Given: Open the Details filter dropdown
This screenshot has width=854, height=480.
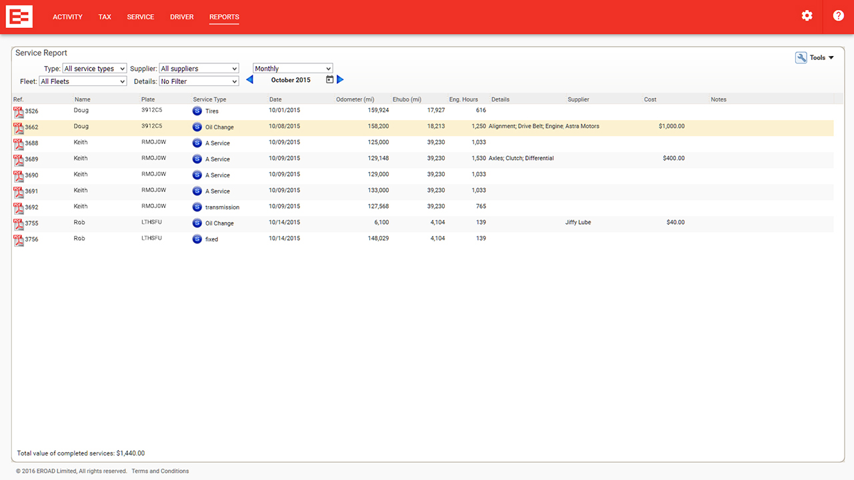Looking at the screenshot, I should point(199,81).
